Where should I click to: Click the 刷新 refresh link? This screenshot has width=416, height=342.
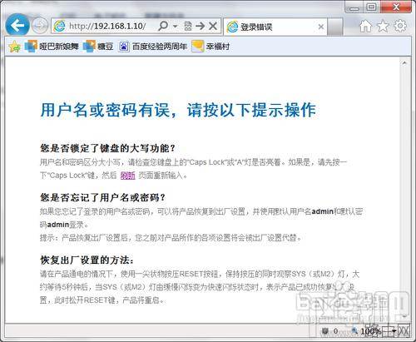point(127,176)
